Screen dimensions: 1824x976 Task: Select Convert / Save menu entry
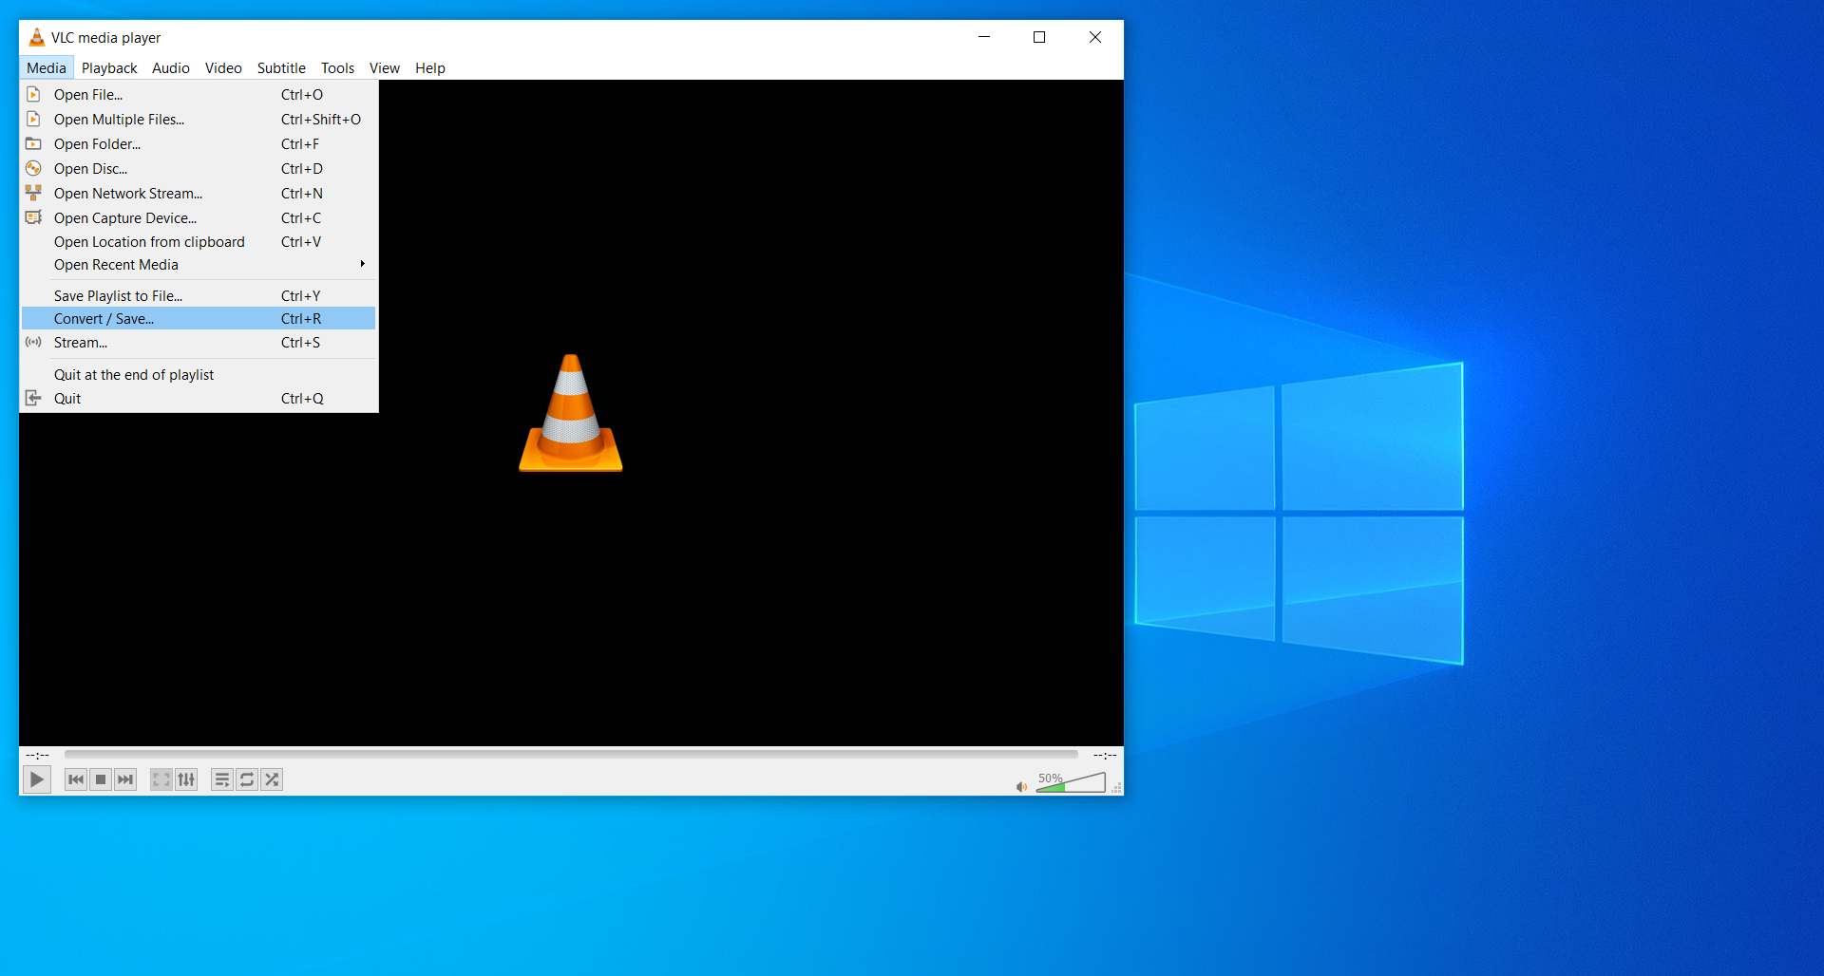(104, 319)
